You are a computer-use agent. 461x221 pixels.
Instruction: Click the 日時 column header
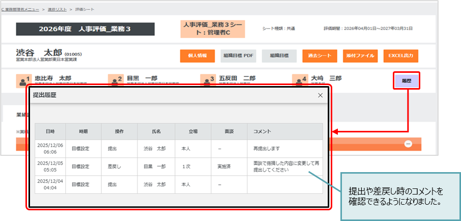coord(50,131)
